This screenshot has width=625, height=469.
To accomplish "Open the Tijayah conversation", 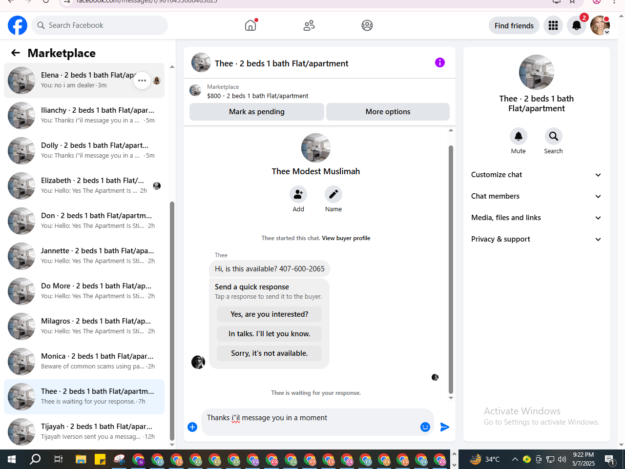I will tap(84, 432).
